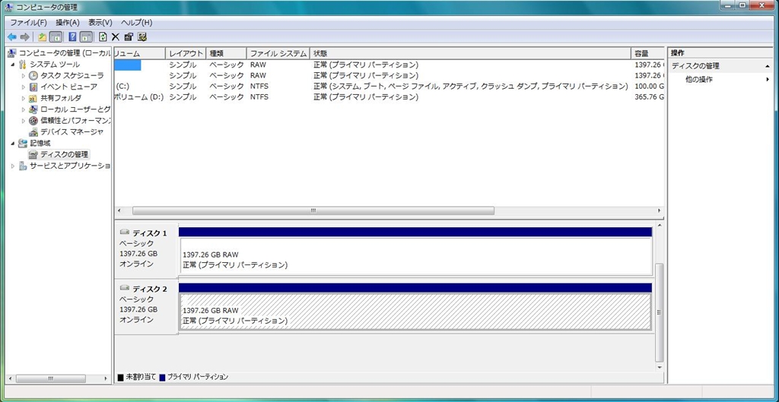
Task: Select the 信頼性とパフォーマンス icon
Action: tap(33, 121)
